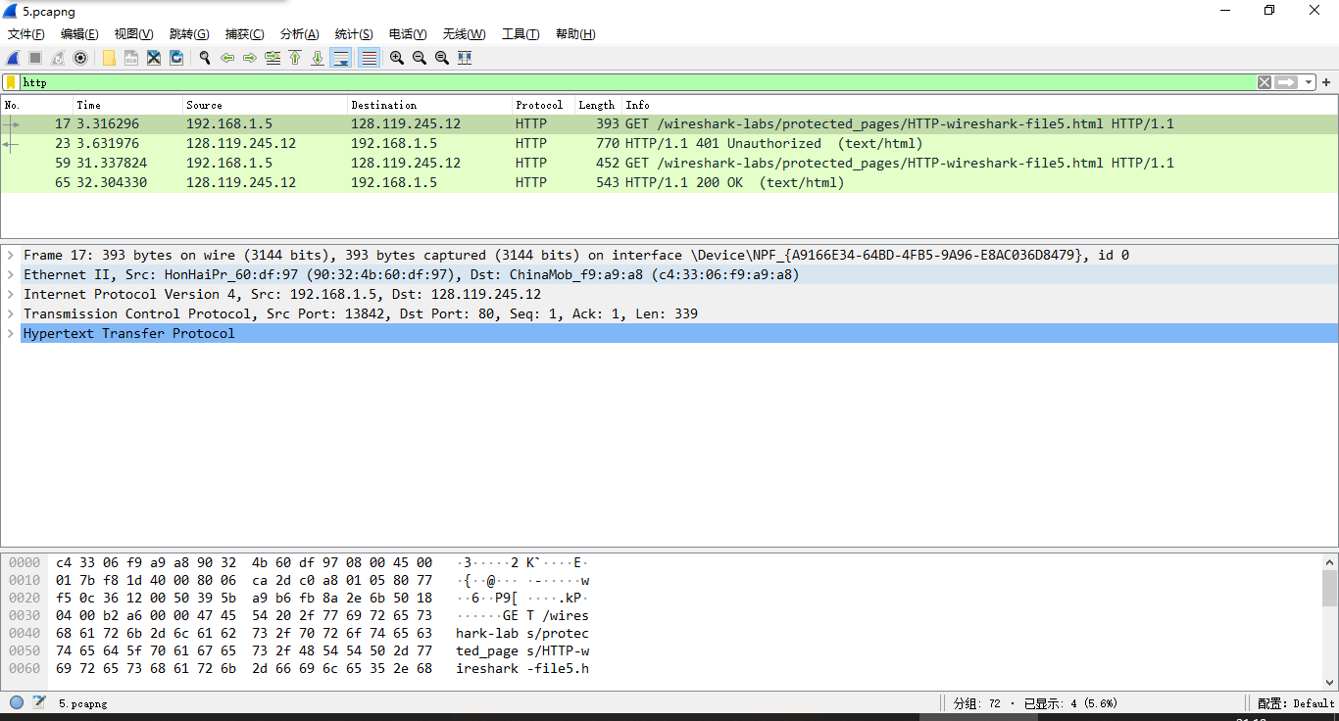
Task: Reload the current capture file
Action: click(x=176, y=58)
